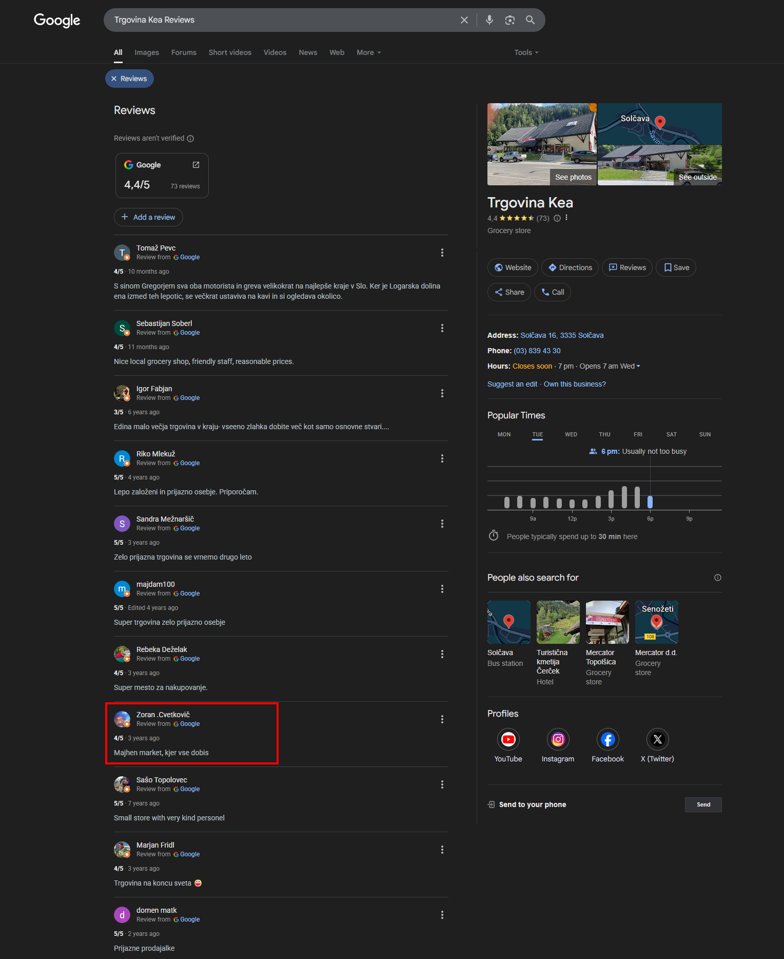
Task: Click Suggest an edit link
Action: pos(513,384)
